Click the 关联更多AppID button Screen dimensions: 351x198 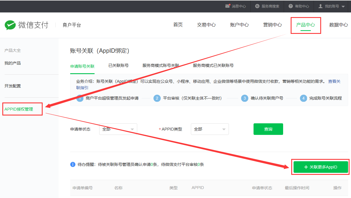pyautogui.click(x=321, y=167)
